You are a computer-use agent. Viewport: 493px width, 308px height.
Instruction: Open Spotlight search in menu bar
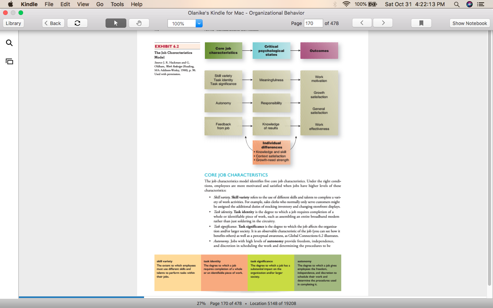(457, 4)
